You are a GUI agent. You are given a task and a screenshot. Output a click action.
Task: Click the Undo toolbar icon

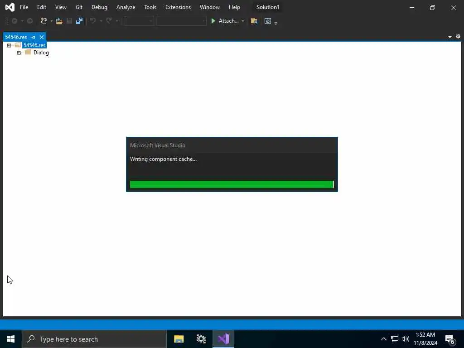(93, 21)
